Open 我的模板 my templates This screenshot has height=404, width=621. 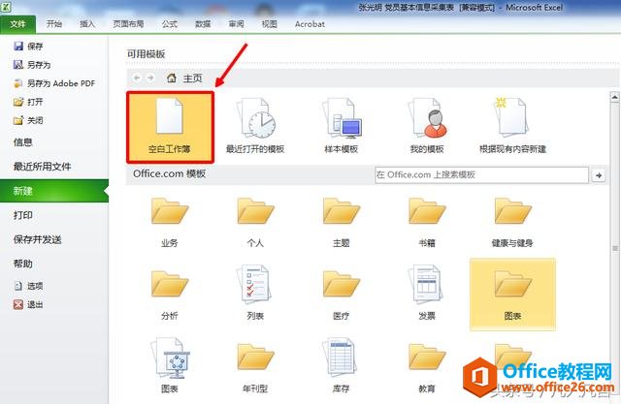tap(427, 127)
